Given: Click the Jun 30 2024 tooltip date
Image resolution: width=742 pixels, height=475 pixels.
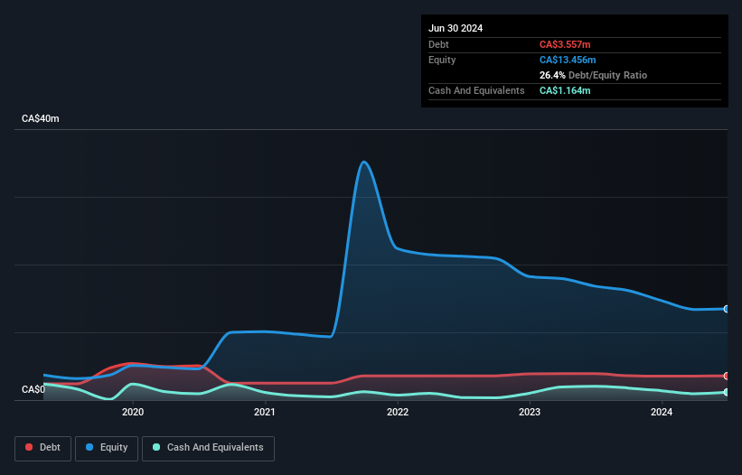Looking at the screenshot, I should [456, 28].
